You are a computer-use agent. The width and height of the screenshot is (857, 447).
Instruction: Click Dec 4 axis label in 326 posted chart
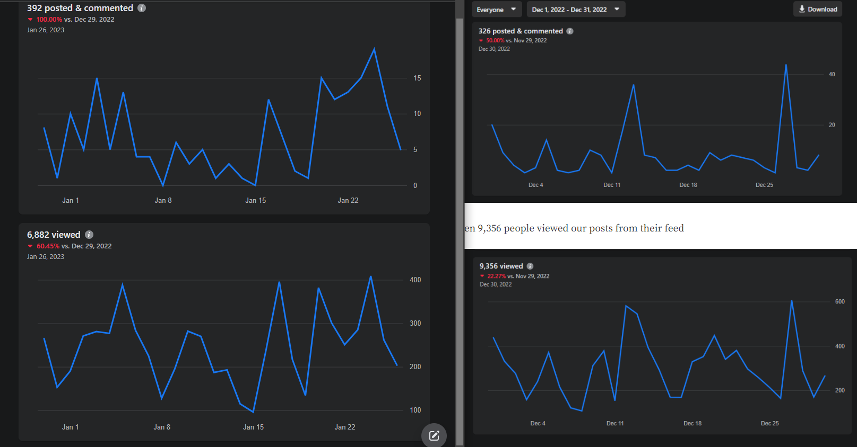pyautogui.click(x=536, y=185)
